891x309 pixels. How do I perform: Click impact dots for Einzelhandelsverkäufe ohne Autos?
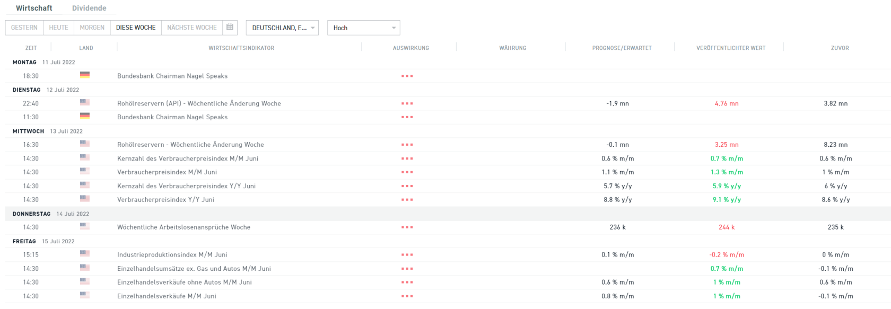tap(407, 282)
